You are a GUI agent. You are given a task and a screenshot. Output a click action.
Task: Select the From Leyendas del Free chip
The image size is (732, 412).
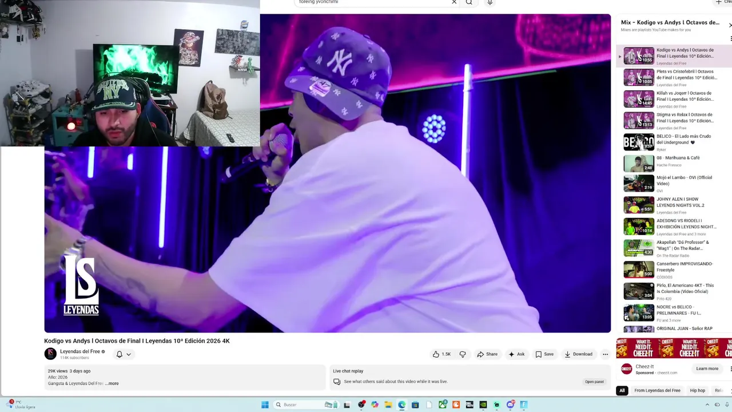(x=657, y=390)
